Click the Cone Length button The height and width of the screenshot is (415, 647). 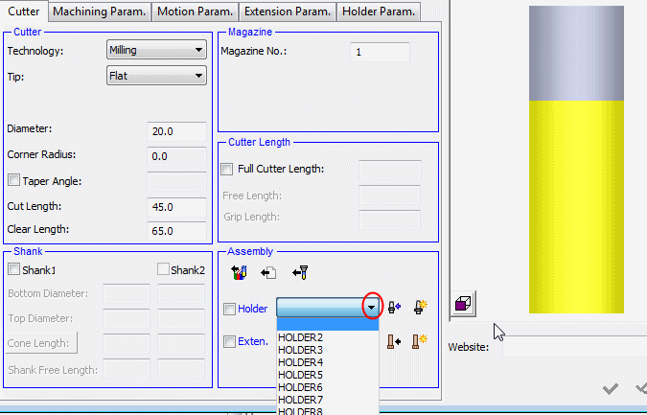point(42,343)
